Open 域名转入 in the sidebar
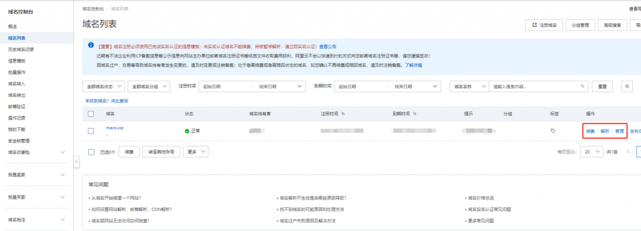The width and height of the screenshot is (641, 231). pyautogui.click(x=17, y=83)
